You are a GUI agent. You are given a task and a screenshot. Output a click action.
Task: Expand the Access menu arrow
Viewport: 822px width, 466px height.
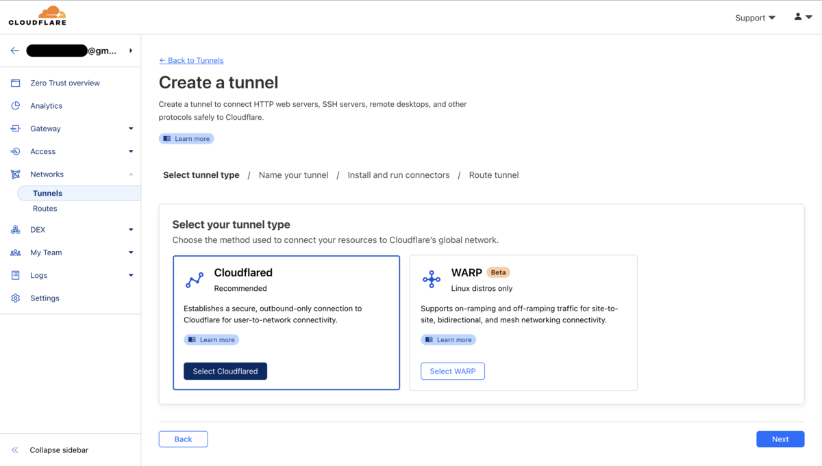coord(131,151)
